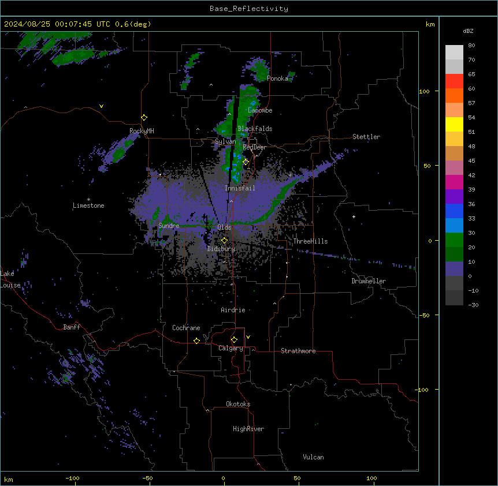Click the asterisk marker above Limestone
Screen dimensions: 498x486
tap(88, 200)
